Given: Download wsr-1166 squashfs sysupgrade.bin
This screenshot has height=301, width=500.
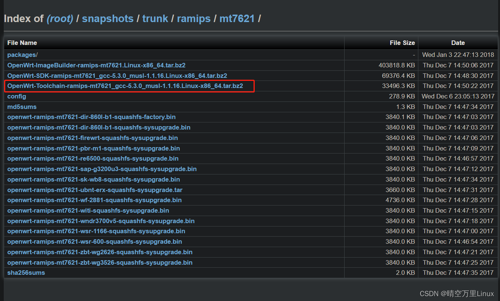Looking at the screenshot, I should click(x=96, y=231).
